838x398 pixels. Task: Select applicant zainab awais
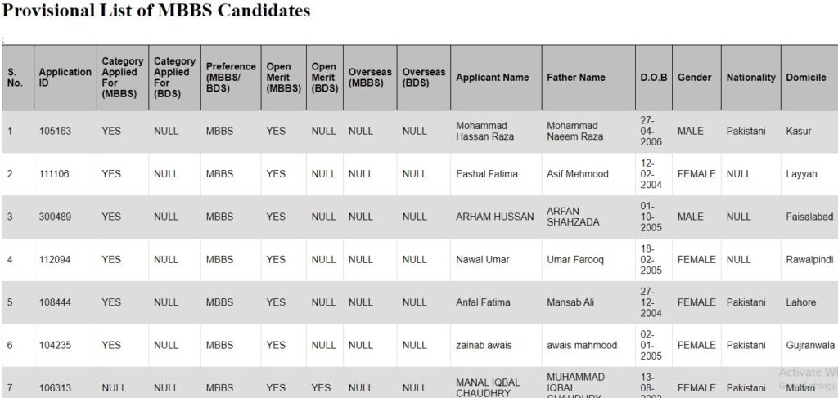point(484,346)
